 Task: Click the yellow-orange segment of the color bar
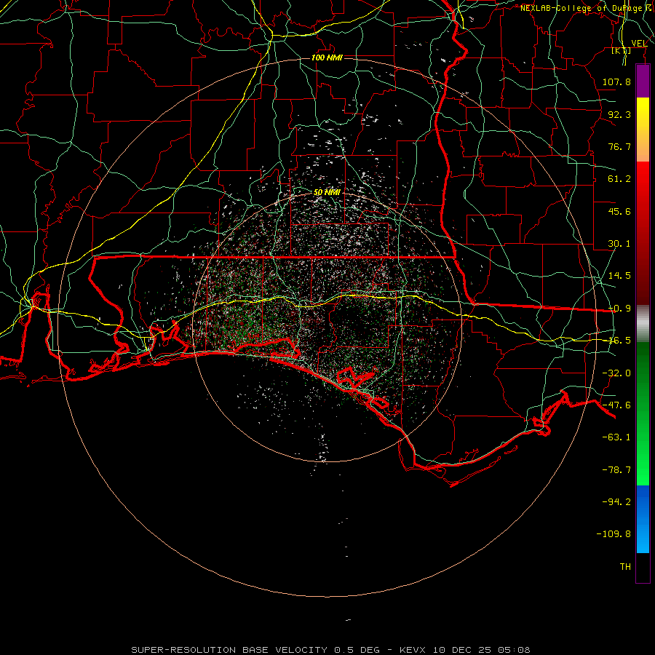pos(643,130)
